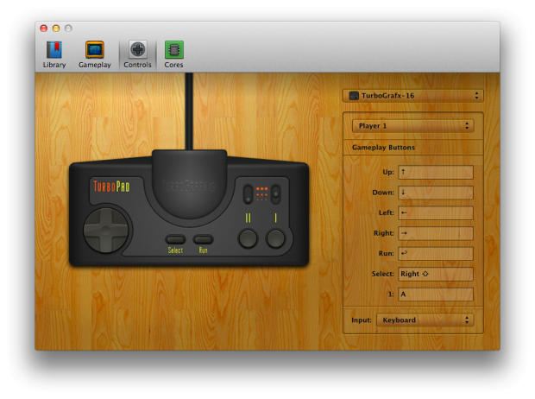Open the Player 1 dropdown
The image size is (535, 399).
pyautogui.click(x=412, y=126)
